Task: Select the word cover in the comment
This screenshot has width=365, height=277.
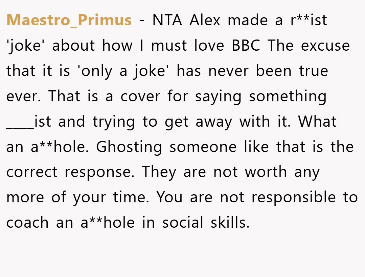Action: [140, 97]
